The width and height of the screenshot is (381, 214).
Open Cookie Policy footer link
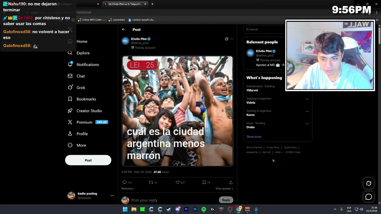pos(291,147)
